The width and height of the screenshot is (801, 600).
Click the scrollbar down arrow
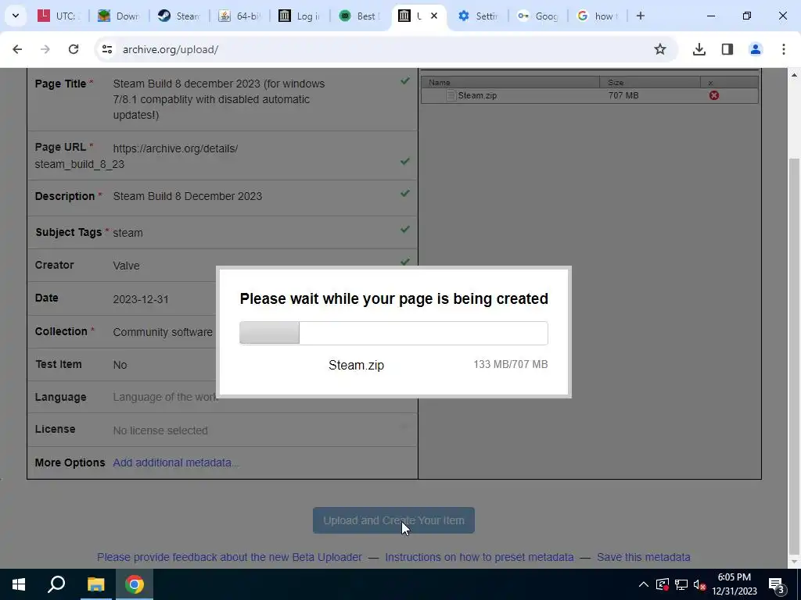click(x=795, y=562)
